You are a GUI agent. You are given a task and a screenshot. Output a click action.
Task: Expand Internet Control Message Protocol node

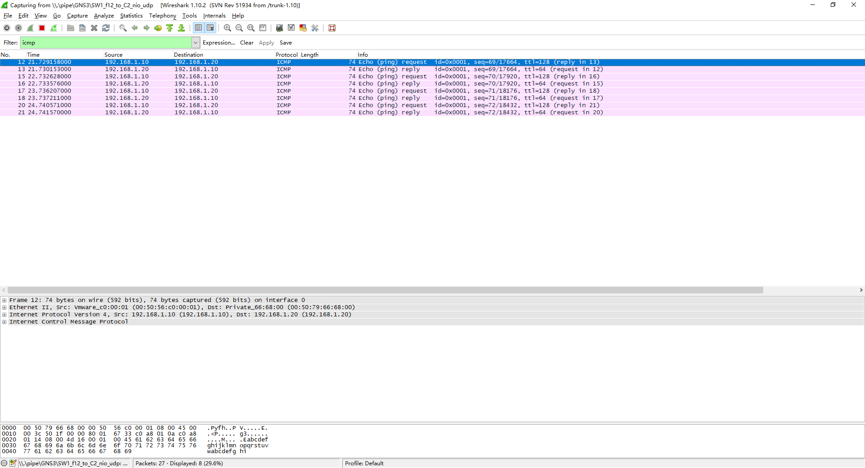(5, 322)
